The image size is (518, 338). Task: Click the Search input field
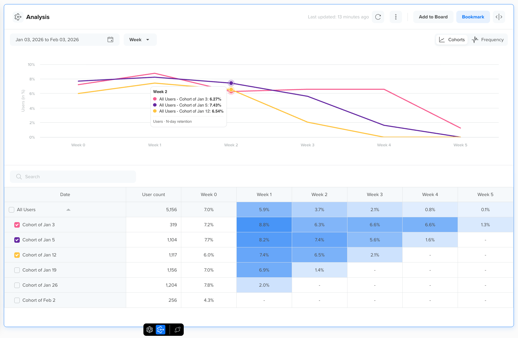[73, 177]
